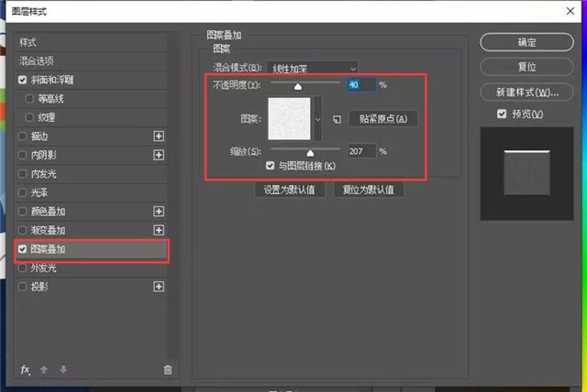Disable the 斜面和浮雕 checkbox
The image size is (587, 392).
point(23,80)
